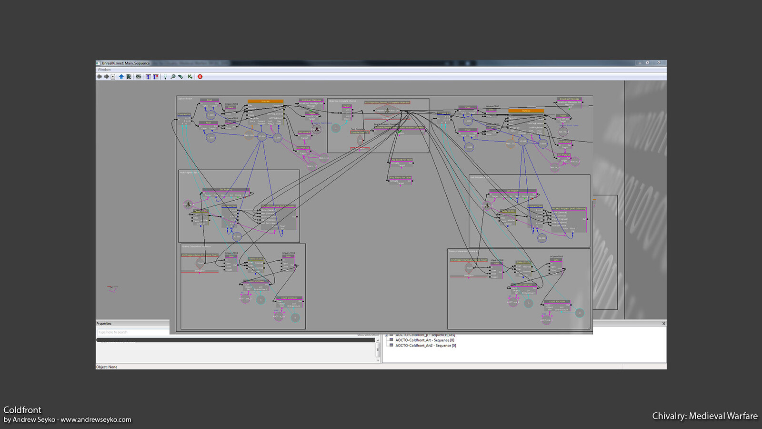Select the upper-left Set Material node
Viewport: 762px width, 429px height.
304,135
